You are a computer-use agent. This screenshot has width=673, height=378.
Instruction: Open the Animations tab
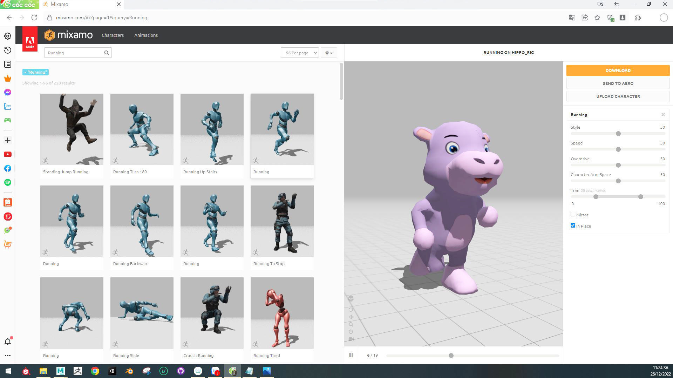146,35
